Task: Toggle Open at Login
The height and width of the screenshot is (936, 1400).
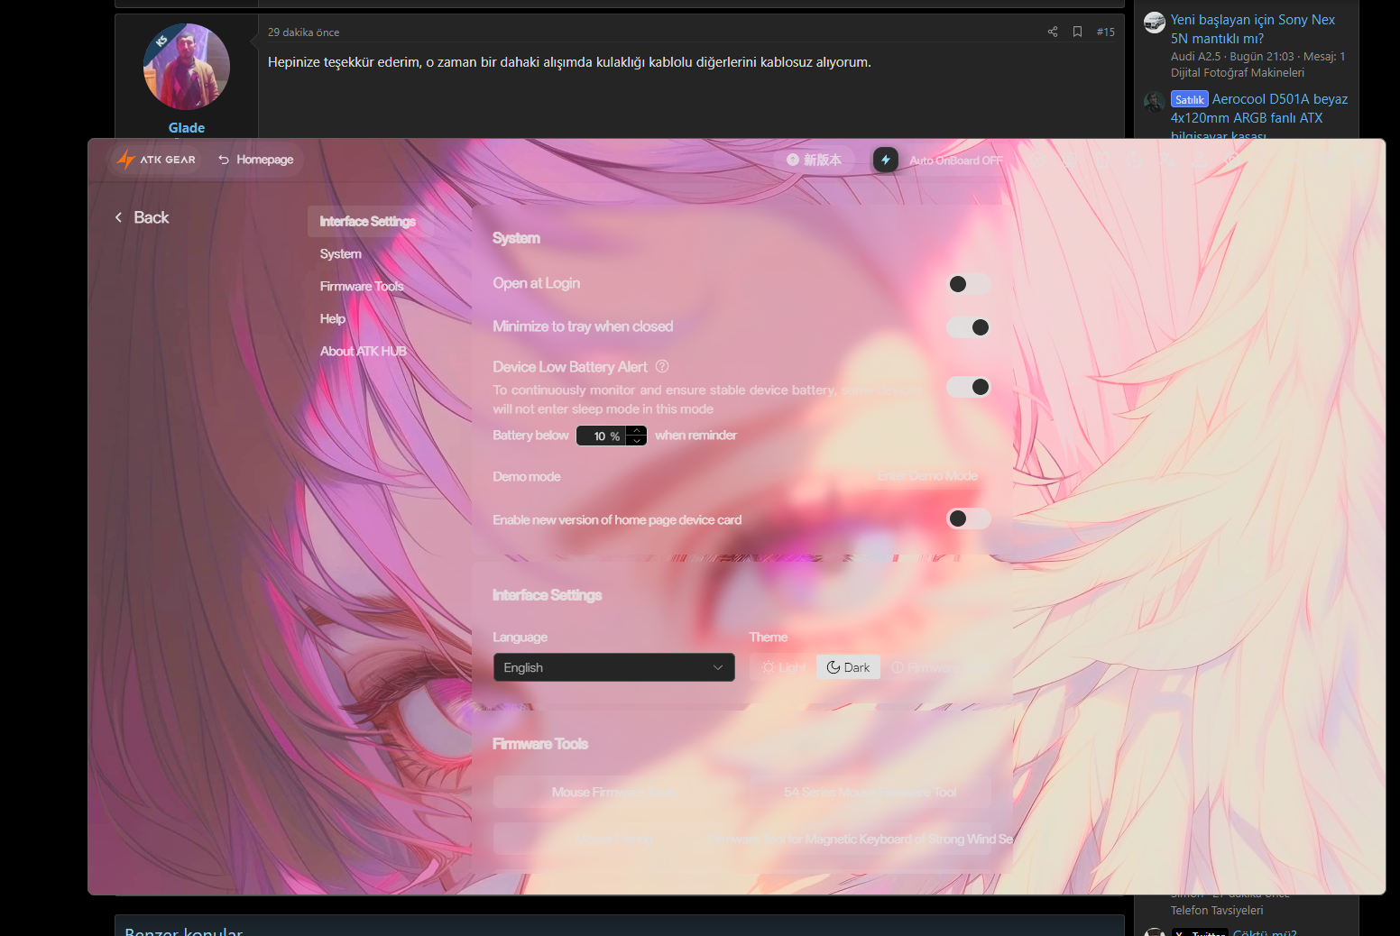Action: point(969,284)
